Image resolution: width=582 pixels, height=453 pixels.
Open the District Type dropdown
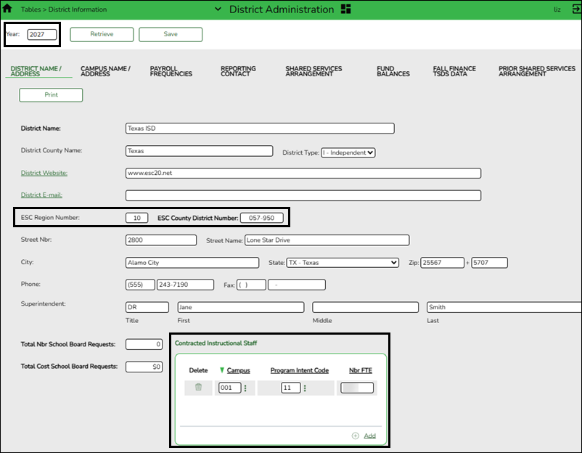click(348, 152)
